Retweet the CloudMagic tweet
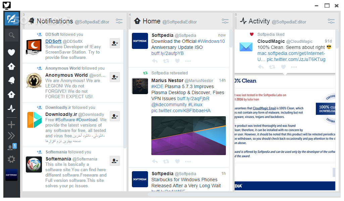The width and height of the screenshot is (344, 201). [x=272, y=67]
